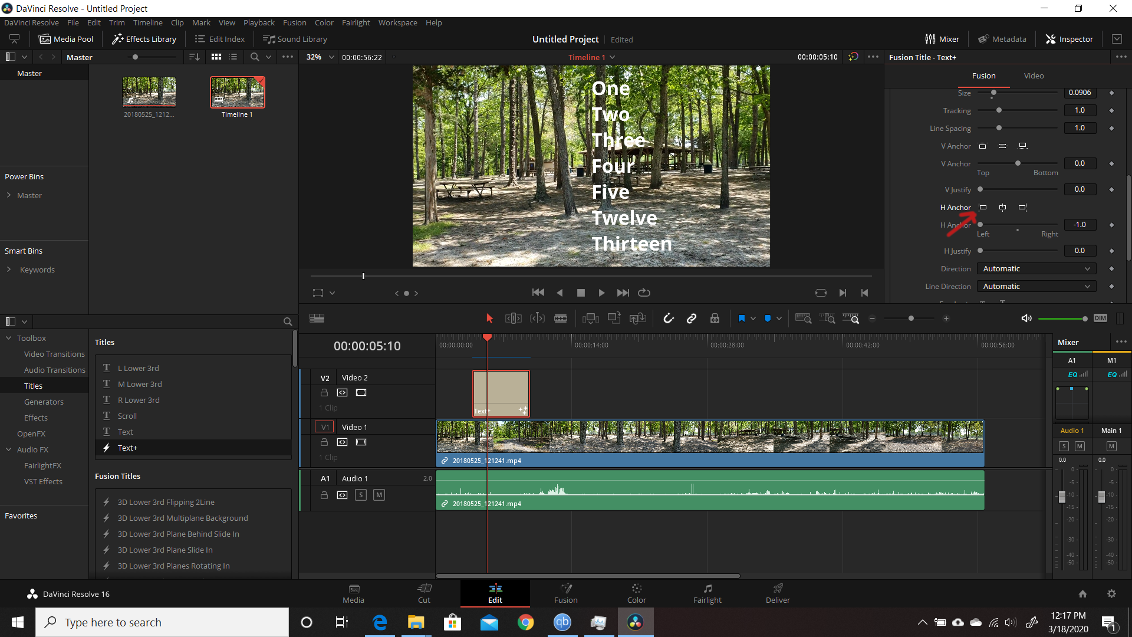Screen dimensions: 1132x637
Task: Toggle timeline Snapping magnet icon
Action: pyautogui.click(x=668, y=318)
